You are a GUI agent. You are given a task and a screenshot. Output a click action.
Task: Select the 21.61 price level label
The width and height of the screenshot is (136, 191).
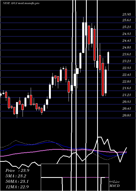coord(127,88)
